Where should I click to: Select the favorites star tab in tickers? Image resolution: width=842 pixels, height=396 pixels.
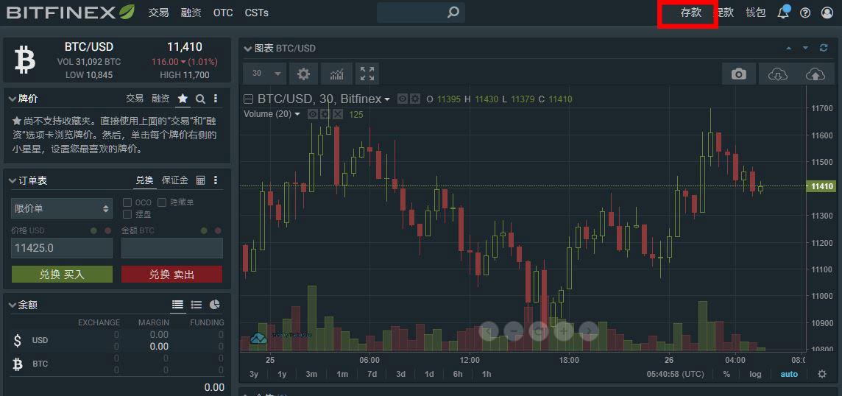pyautogui.click(x=183, y=99)
